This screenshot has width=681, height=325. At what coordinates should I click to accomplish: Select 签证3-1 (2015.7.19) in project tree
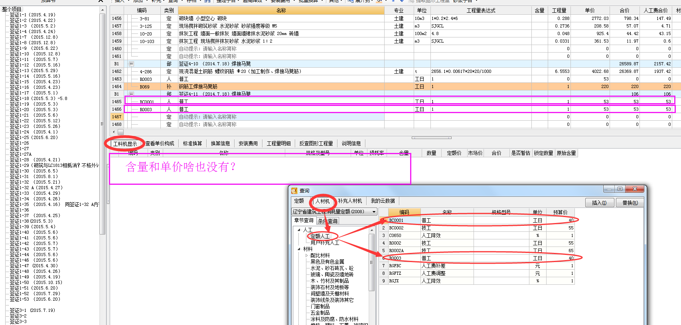(32, 310)
